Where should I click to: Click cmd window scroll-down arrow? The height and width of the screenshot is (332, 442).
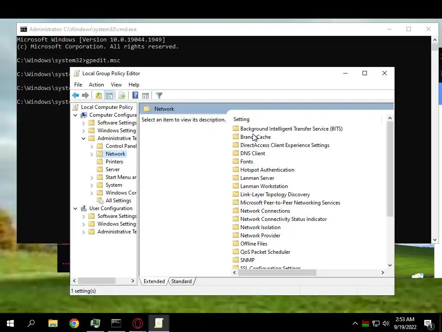point(435,239)
